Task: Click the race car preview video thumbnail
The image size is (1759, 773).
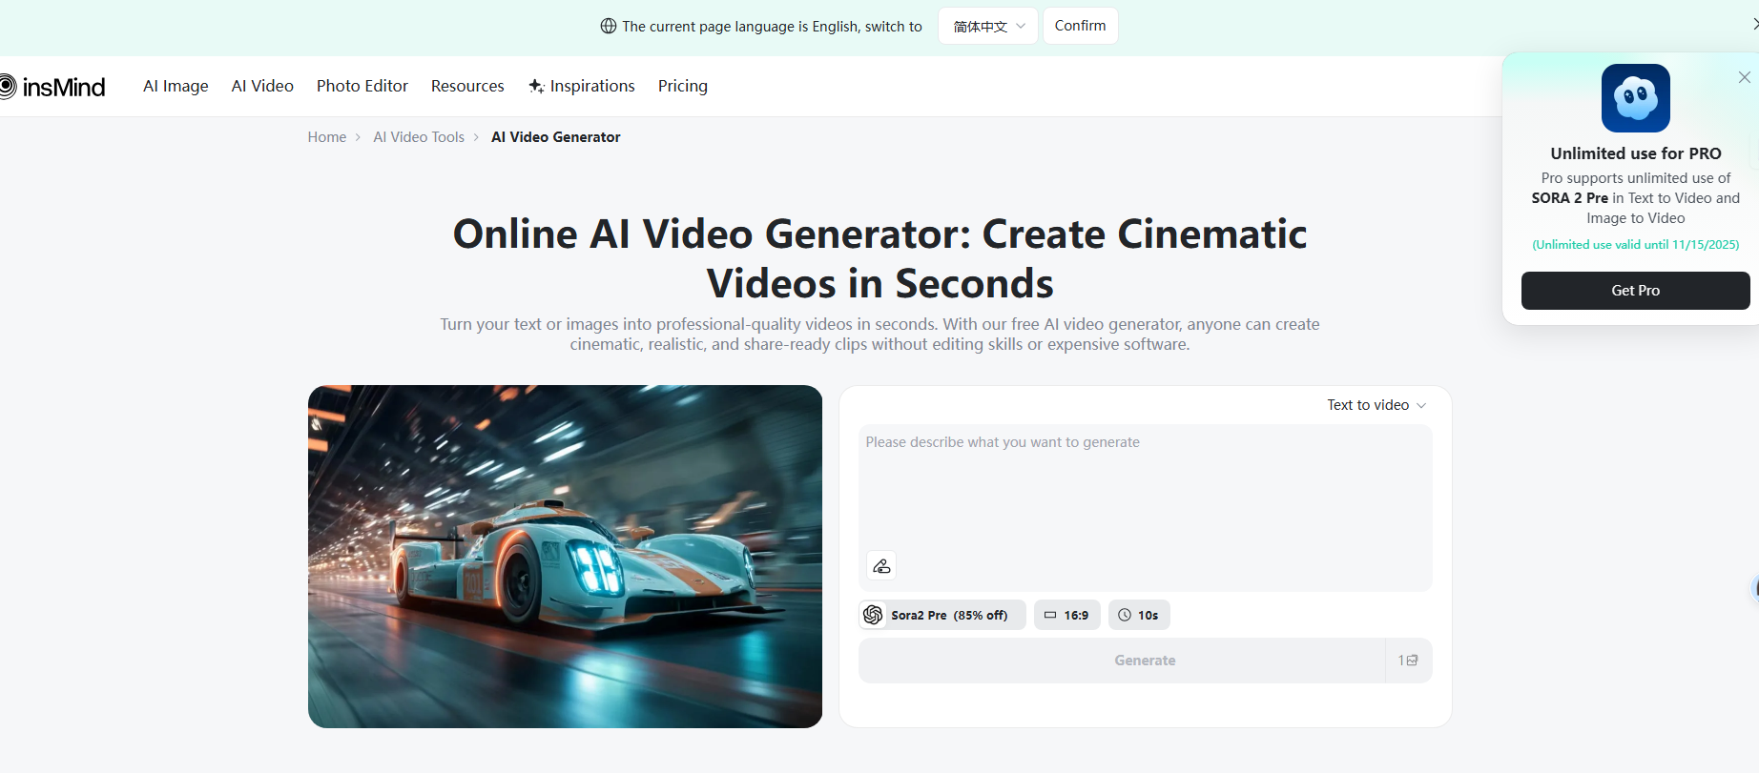Action: click(565, 557)
